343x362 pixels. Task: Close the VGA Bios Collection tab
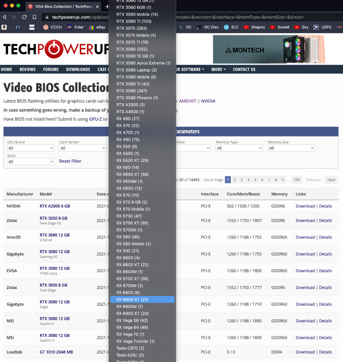tap(97, 6)
